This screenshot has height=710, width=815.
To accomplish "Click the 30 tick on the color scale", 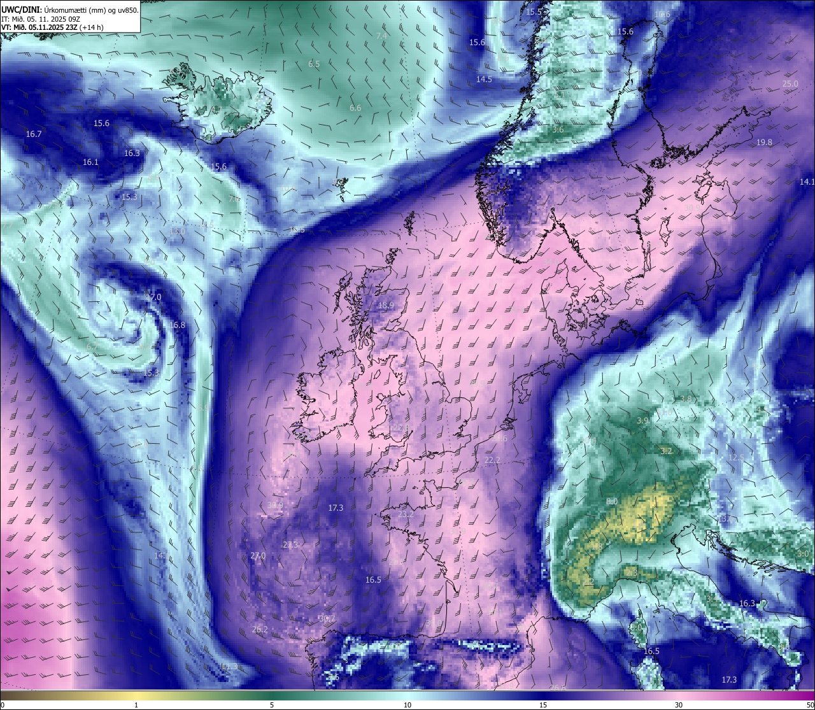I will click(x=679, y=705).
